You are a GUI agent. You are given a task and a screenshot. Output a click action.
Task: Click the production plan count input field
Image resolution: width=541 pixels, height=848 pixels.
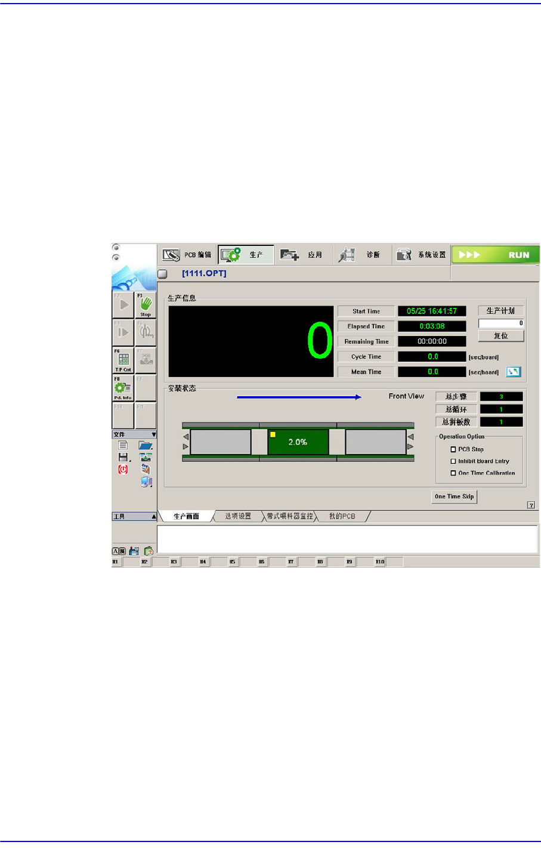coord(501,323)
